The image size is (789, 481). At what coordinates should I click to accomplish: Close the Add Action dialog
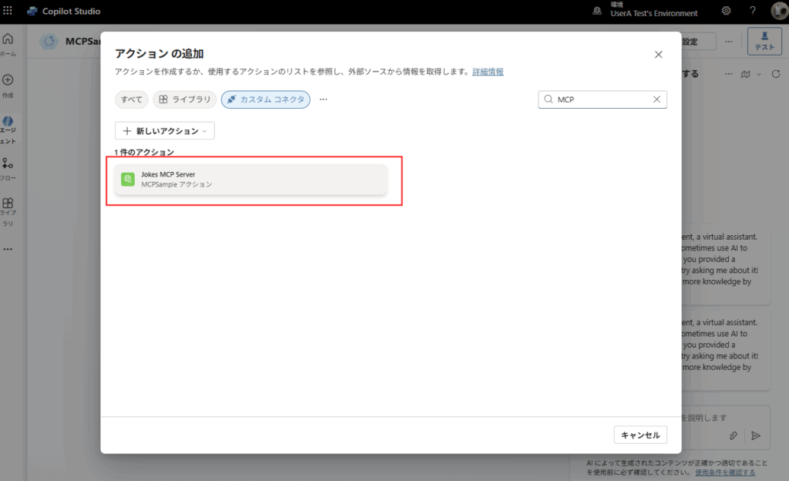point(658,54)
